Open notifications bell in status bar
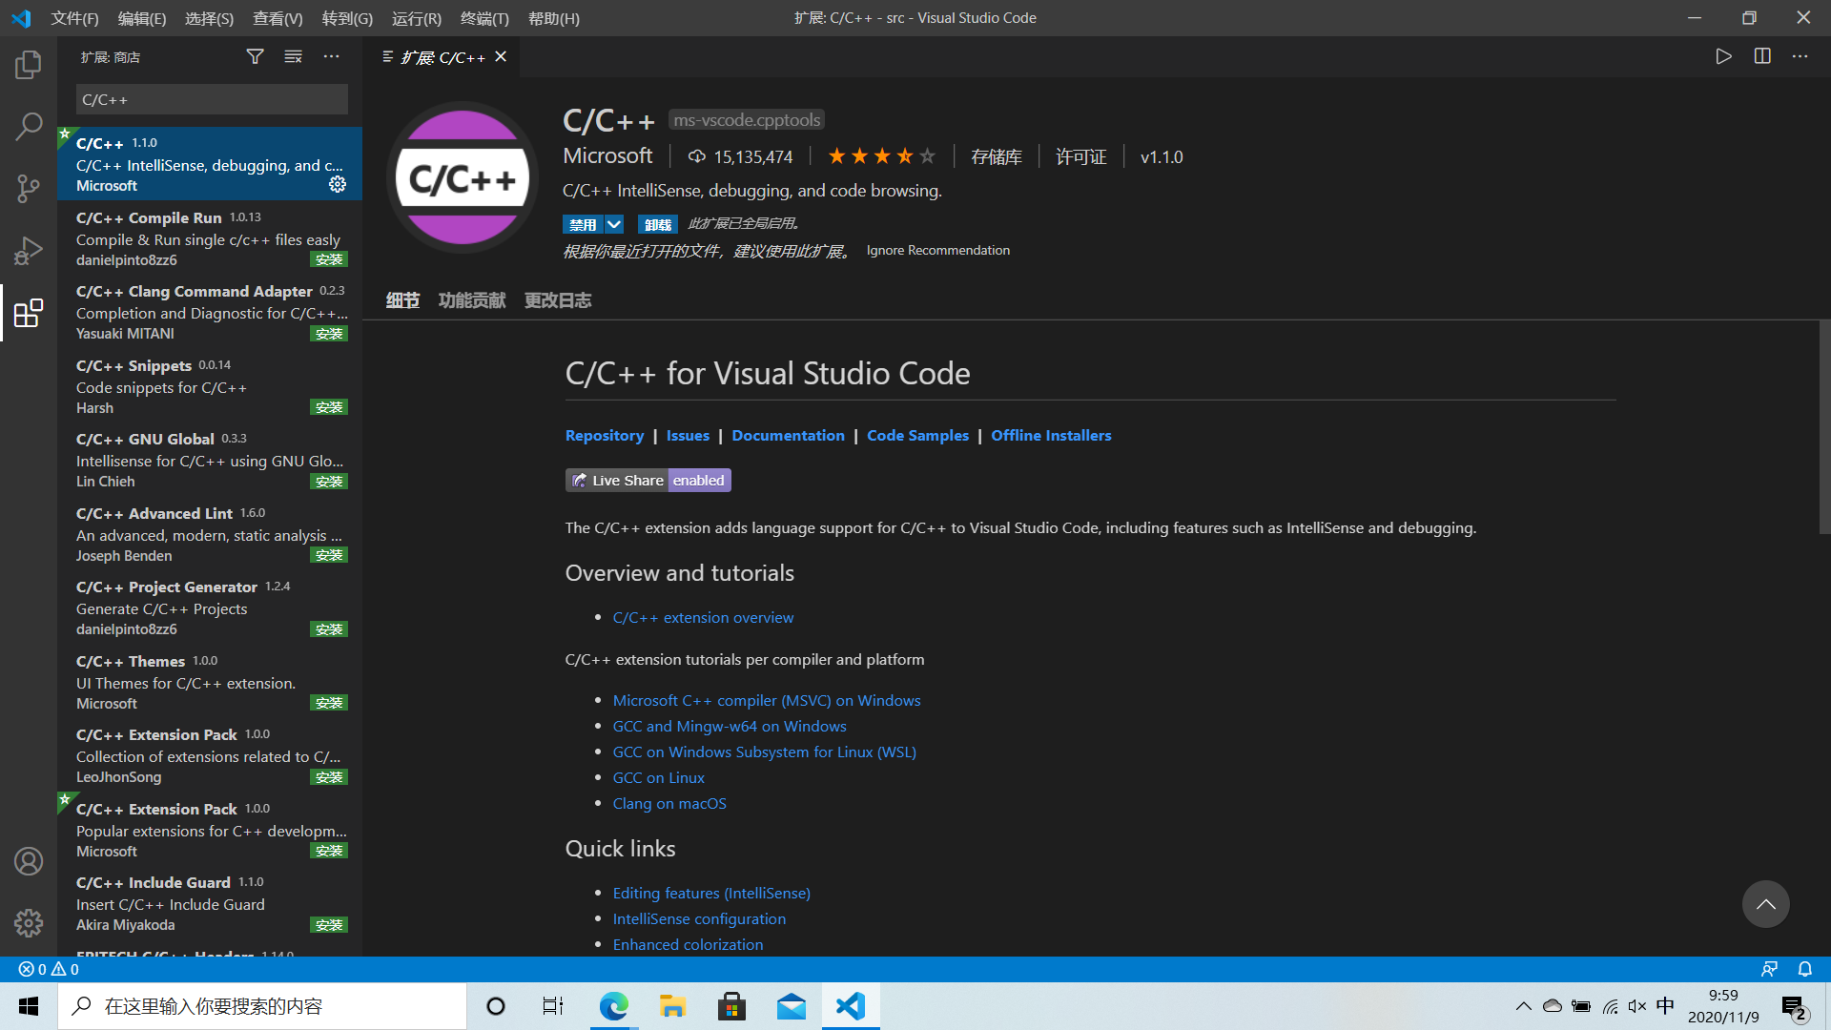The height and width of the screenshot is (1030, 1831). (1804, 969)
